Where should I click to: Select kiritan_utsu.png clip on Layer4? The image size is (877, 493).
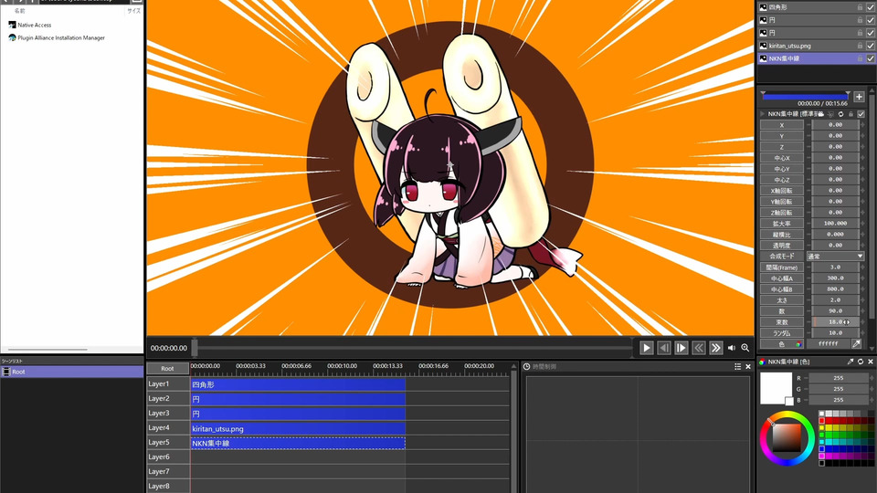(x=298, y=429)
